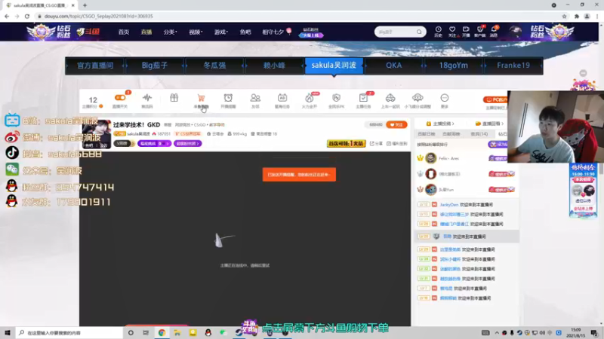This screenshot has height=339, width=604.
Task: Expand the 游戏 navigation dropdown
Action: [220, 32]
